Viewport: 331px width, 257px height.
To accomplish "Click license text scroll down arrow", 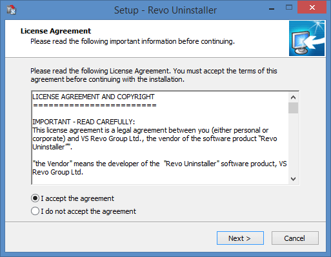I will pyautogui.click(x=293, y=179).
